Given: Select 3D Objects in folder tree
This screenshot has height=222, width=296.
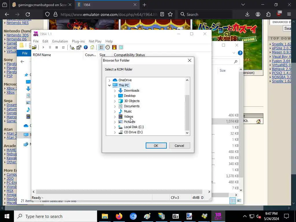Looking at the screenshot, I should click(132, 101).
